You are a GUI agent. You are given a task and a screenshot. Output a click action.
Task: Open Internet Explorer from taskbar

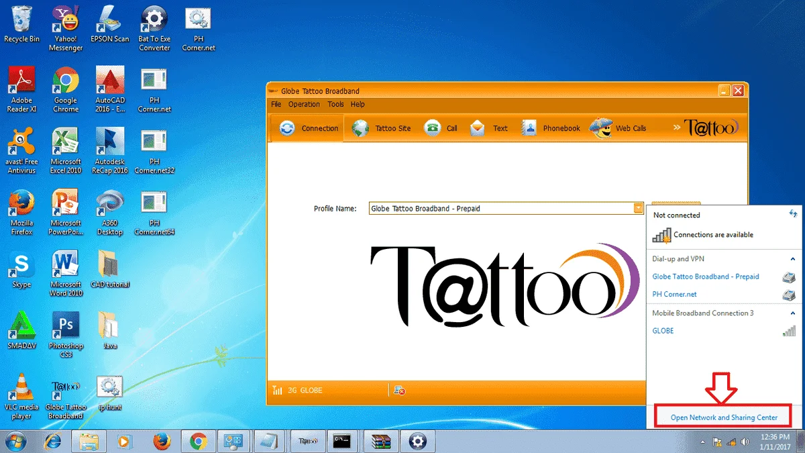(54, 441)
